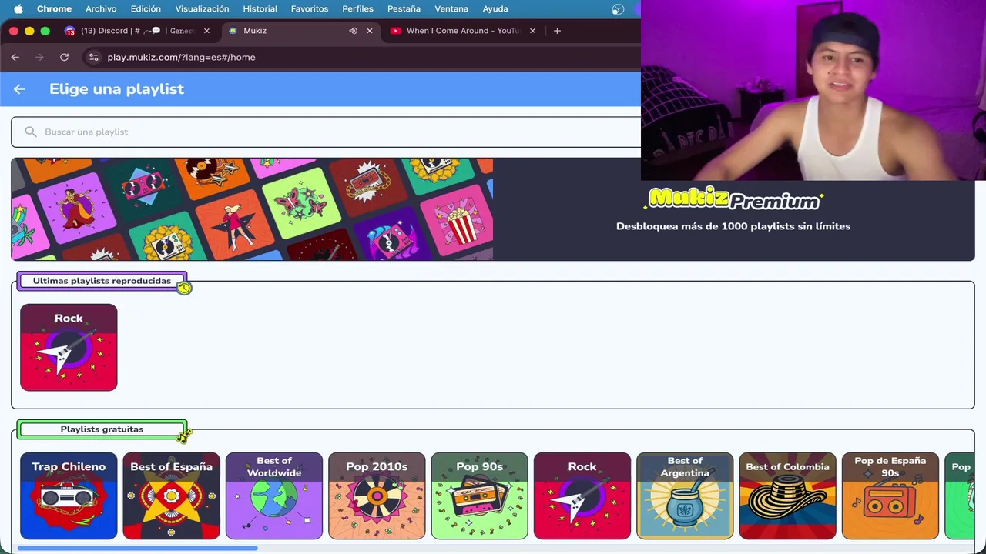986x554 pixels.
Task: Open the Visualización menu
Action: [202, 9]
